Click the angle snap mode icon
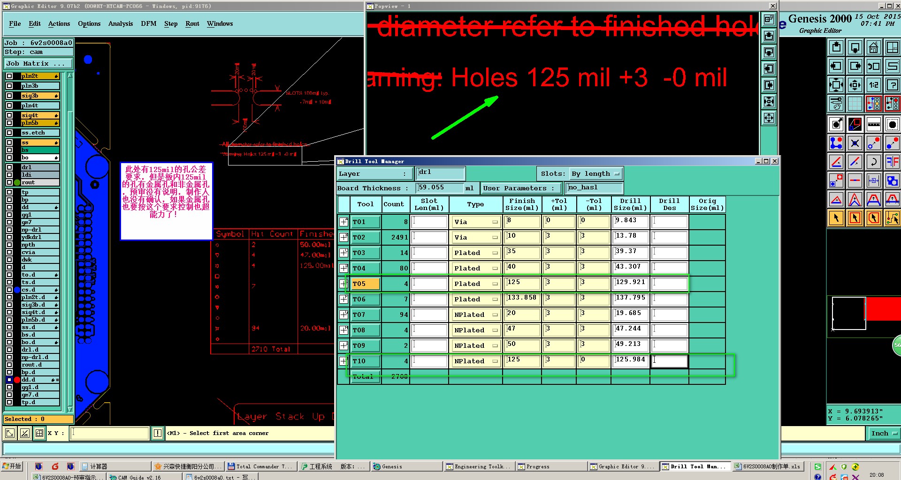The width and height of the screenshot is (901, 480). [x=25, y=433]
